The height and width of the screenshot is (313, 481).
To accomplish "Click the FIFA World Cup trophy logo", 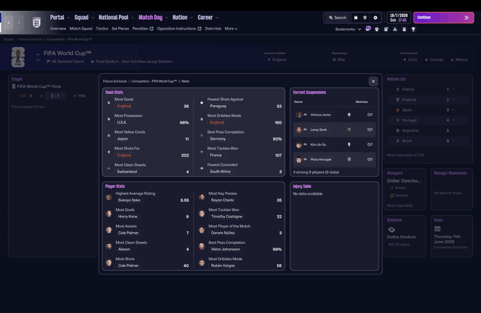I will 18,57.
